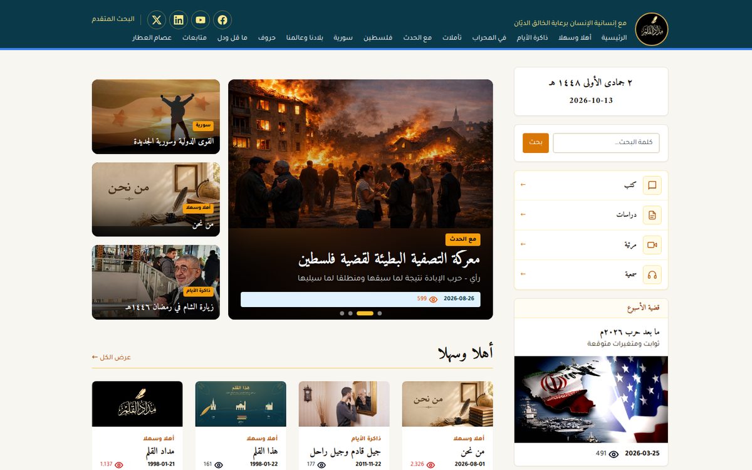
Task: Open the ما بعد حرب ٢٠٢٦م weekly issue title
Action: tap(630, 332)
